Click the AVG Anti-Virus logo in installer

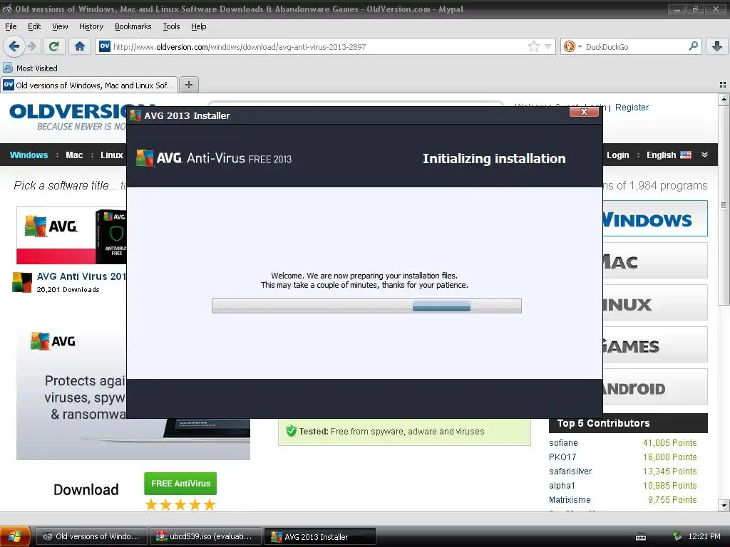point(214,159)
